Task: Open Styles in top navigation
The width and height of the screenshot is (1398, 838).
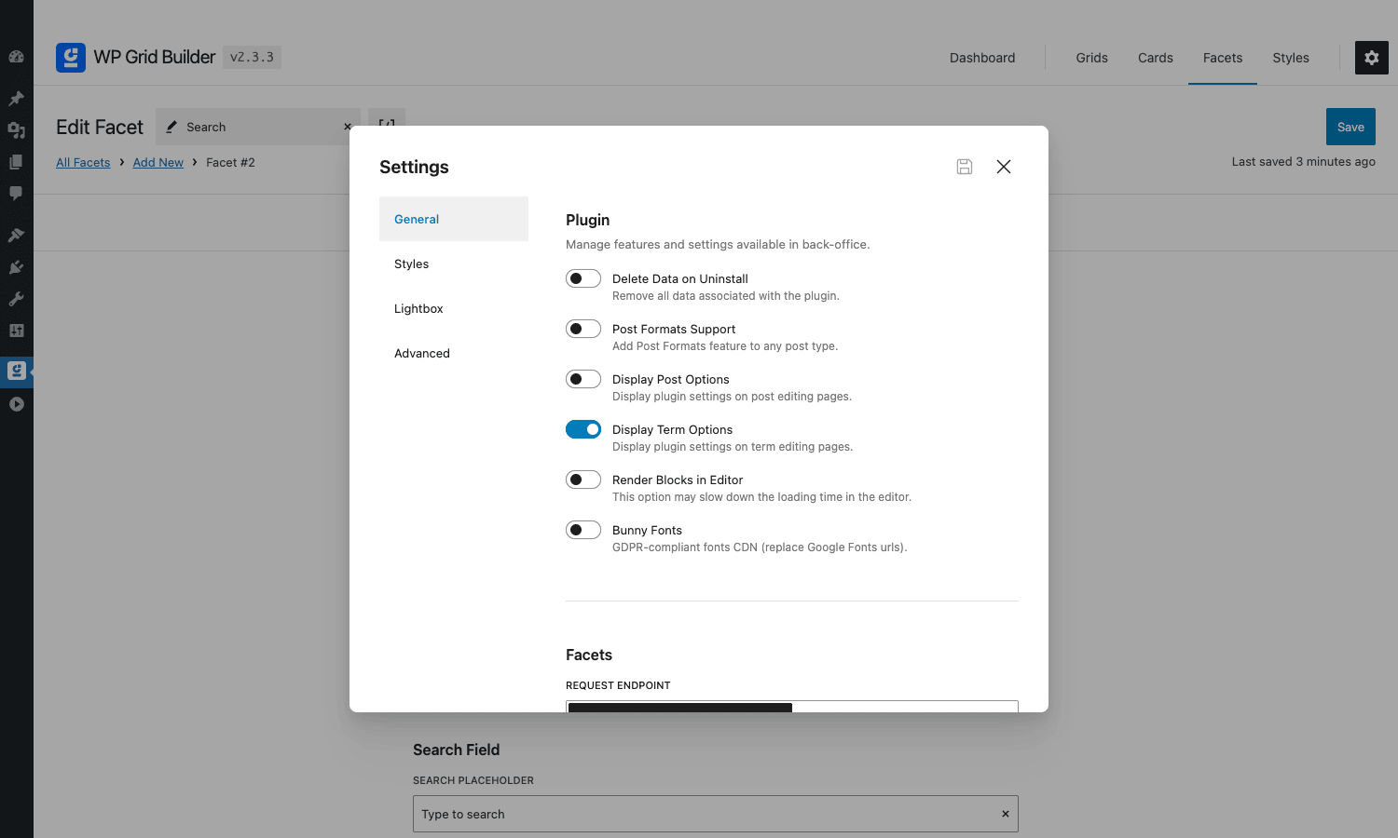Action: (1291, 58)
